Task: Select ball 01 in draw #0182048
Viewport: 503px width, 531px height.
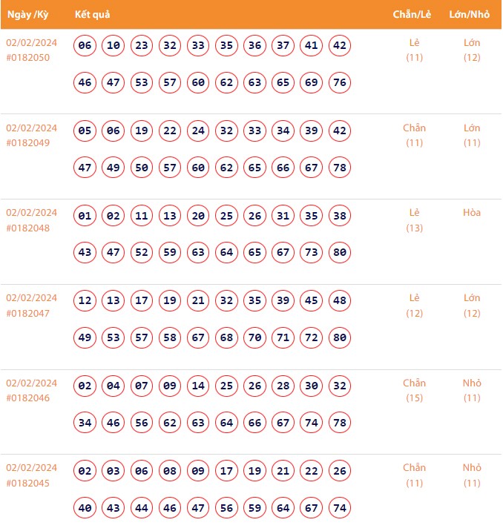Action: (85, 217)
